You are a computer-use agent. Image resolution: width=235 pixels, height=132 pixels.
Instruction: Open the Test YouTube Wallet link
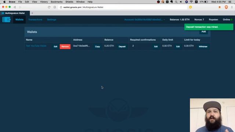pos(36,46)
